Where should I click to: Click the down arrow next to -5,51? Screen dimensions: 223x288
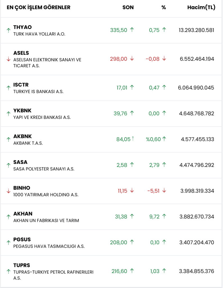164,191
